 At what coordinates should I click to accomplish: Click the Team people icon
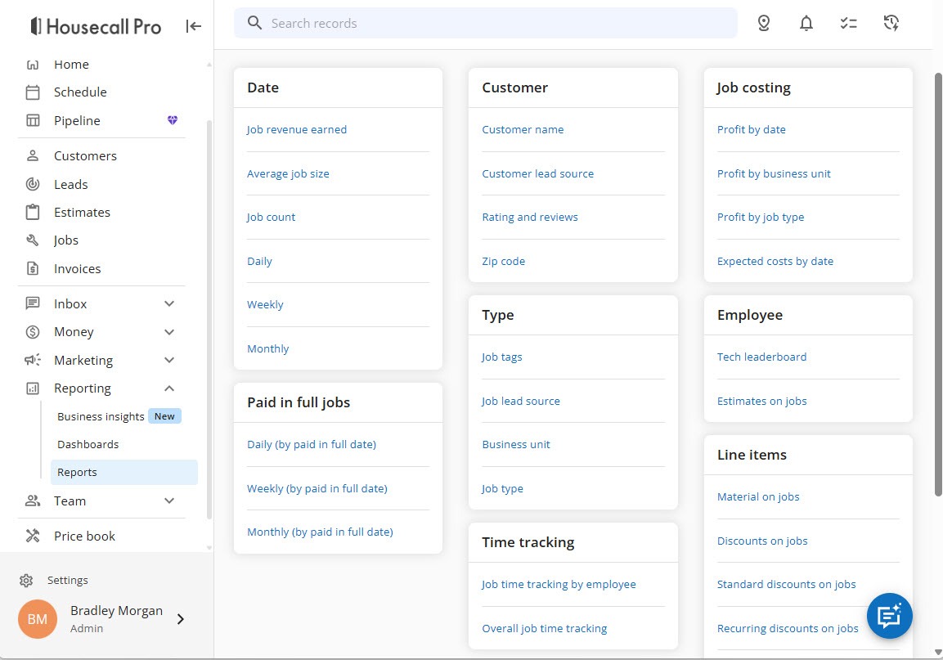pos(33,501)
